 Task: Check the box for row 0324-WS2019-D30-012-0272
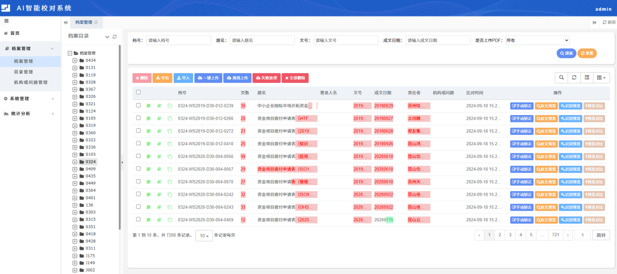pos(138,131)
